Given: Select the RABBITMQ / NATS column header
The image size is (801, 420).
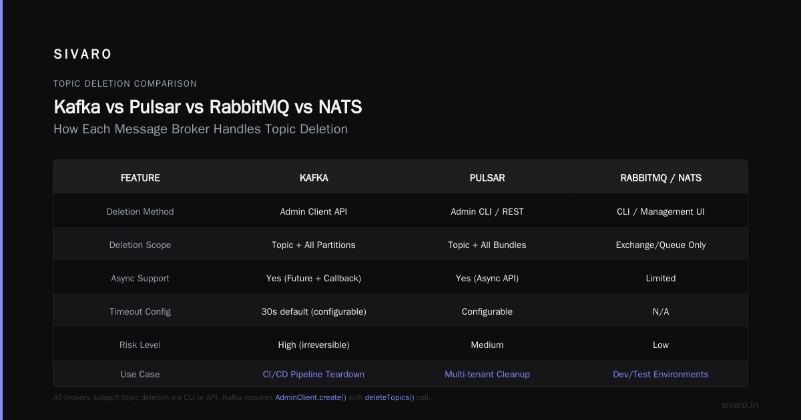Looking at the screenshot, I should (661, 178).
